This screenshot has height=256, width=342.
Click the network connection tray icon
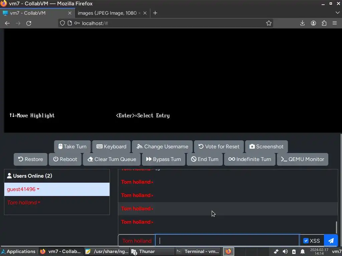(x=276, y=252)
